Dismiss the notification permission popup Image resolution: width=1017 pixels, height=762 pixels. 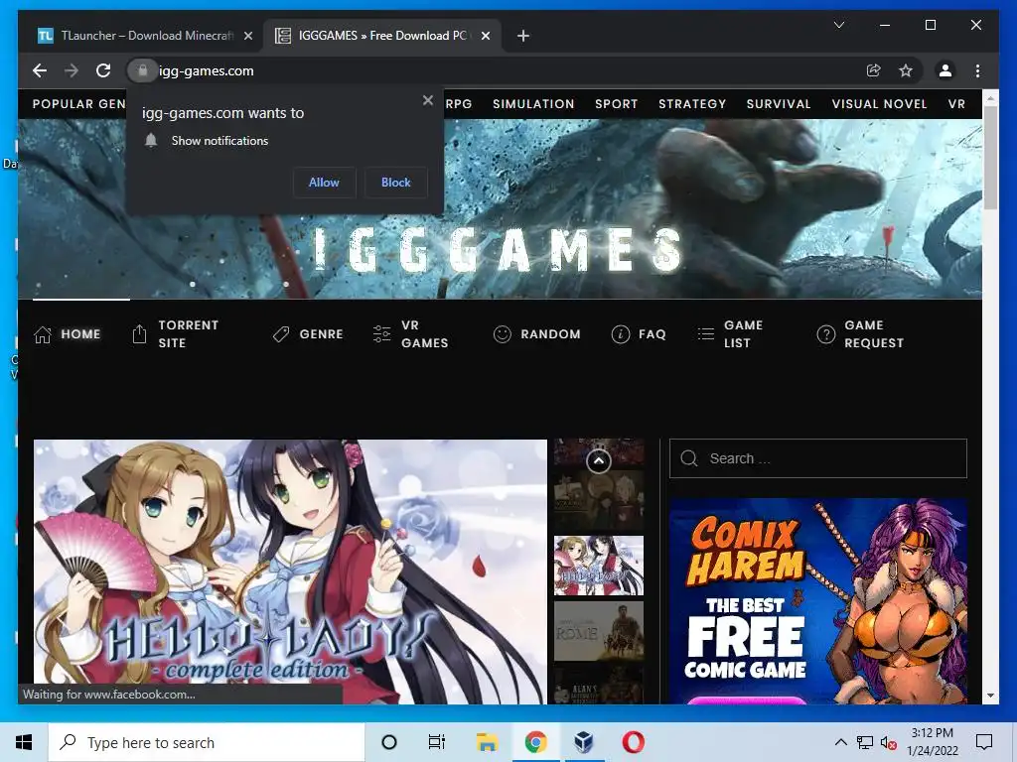[x=427, y=100]
